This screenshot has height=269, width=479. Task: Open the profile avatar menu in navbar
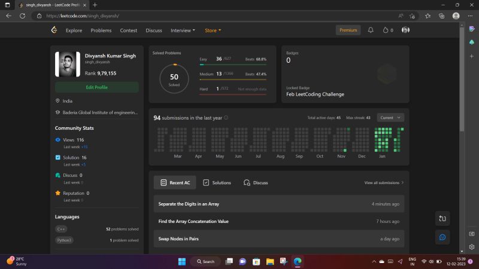coord(405,30)
